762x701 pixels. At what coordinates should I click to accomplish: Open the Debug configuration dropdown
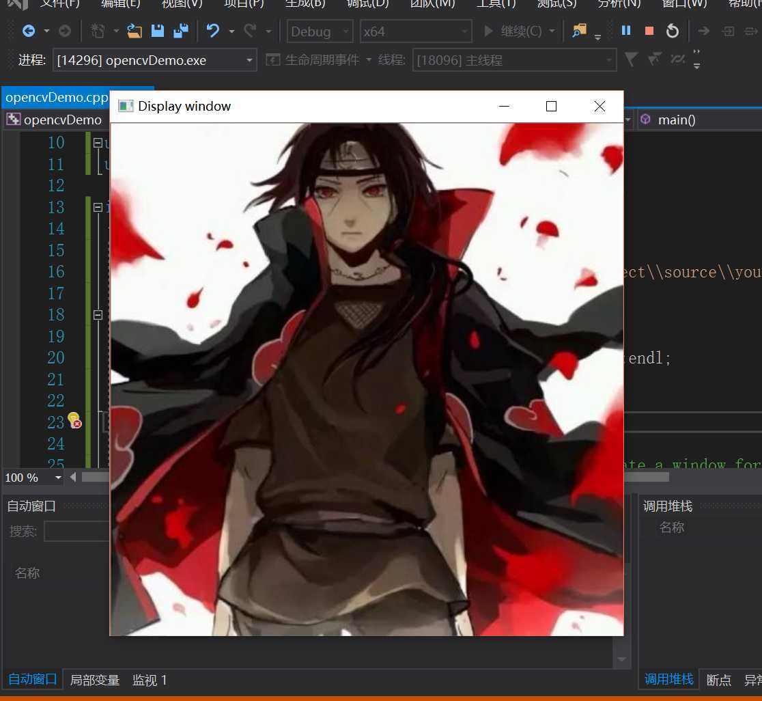tap(320, 31)
